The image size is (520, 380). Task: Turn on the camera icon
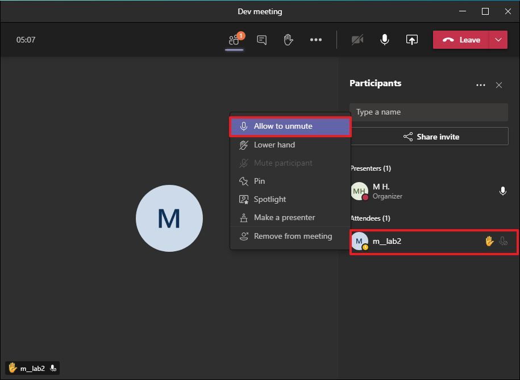click(357, 40)
